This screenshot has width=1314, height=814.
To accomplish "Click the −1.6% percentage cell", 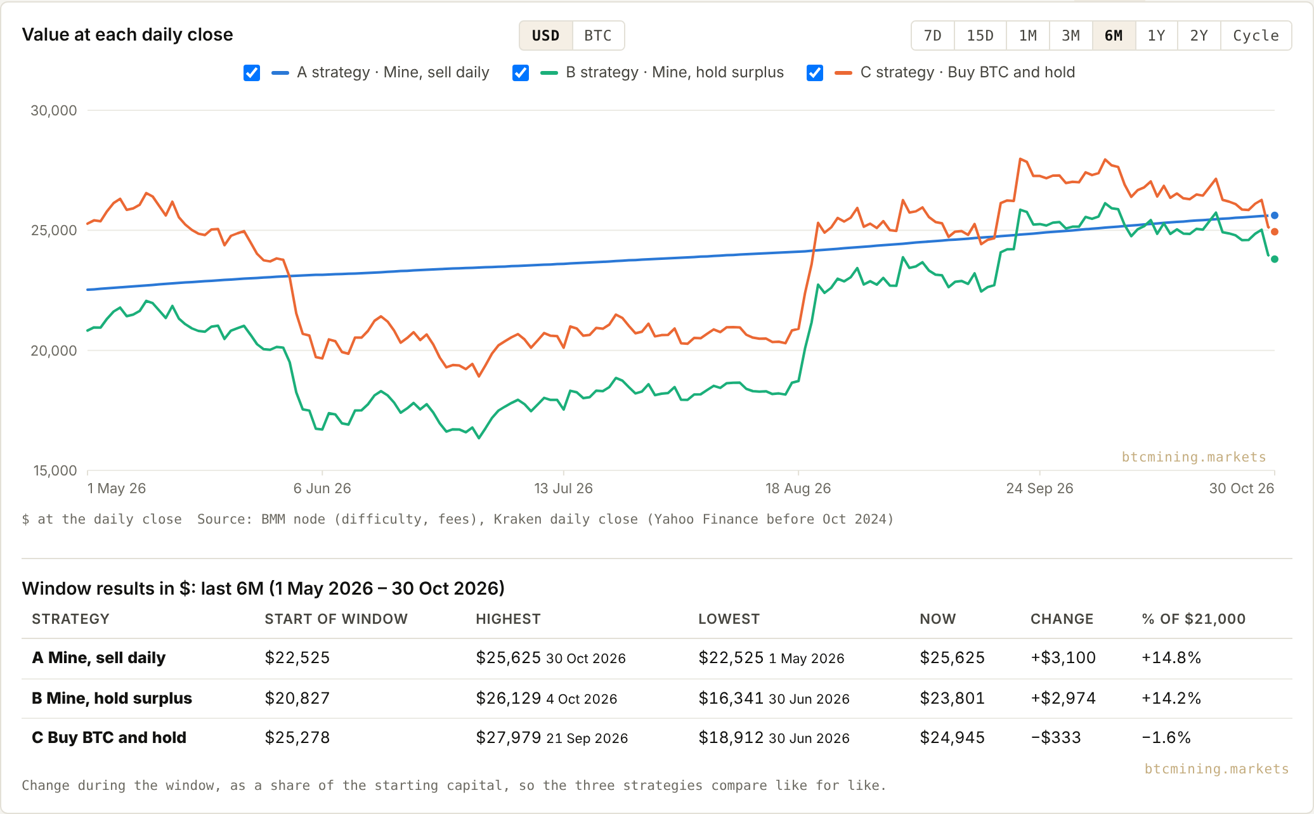I will (x=1166, y=737).
